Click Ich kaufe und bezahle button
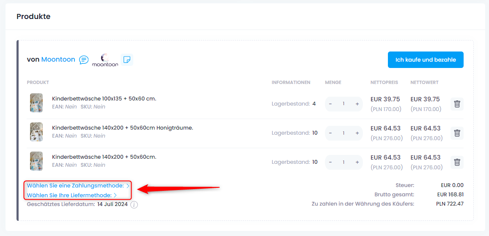Screen dimensions: 489x236 [x=426, y=60]
